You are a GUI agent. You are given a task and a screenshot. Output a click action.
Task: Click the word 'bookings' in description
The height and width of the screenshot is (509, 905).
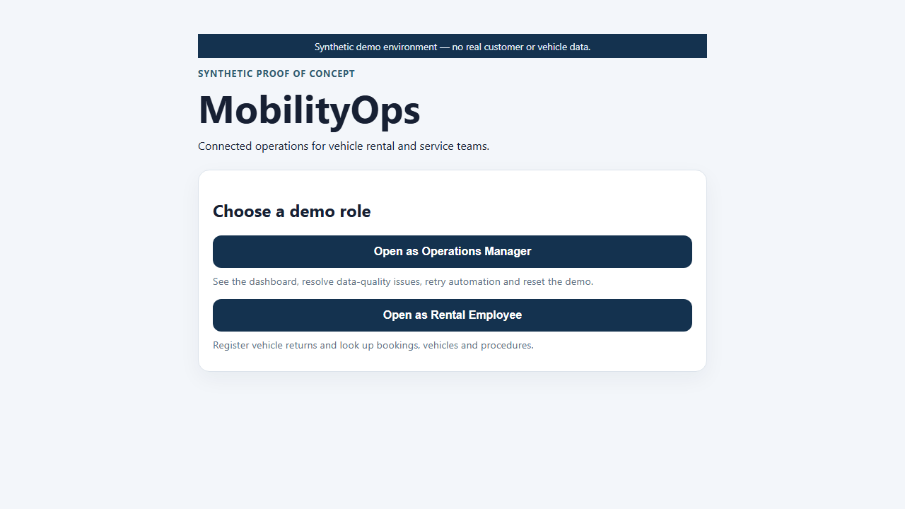pyautogui.click(x=397, y=346)
